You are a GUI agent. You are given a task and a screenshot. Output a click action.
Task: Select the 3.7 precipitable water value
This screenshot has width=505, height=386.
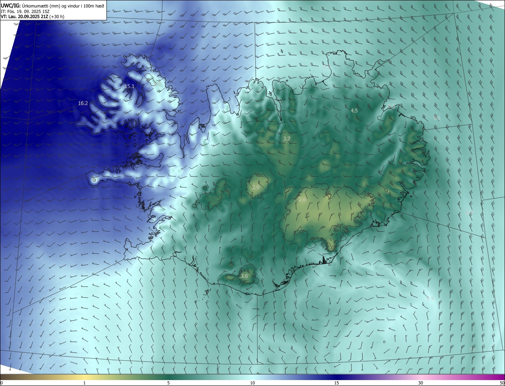pos(287,139)
